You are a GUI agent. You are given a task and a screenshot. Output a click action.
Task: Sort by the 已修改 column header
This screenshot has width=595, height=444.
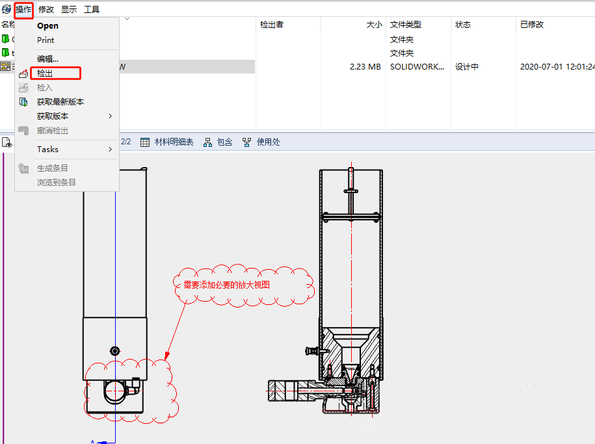532,25
